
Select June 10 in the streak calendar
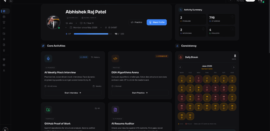coord(199,88)
